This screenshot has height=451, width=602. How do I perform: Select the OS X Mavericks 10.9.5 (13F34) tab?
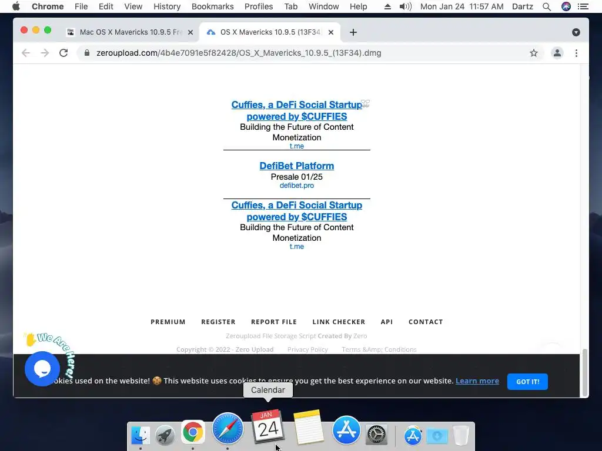pos(270,32)
